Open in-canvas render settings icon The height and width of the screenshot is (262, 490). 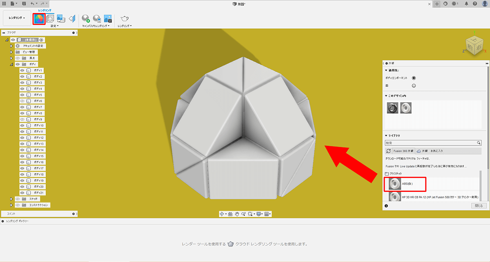tap(97, 18)
